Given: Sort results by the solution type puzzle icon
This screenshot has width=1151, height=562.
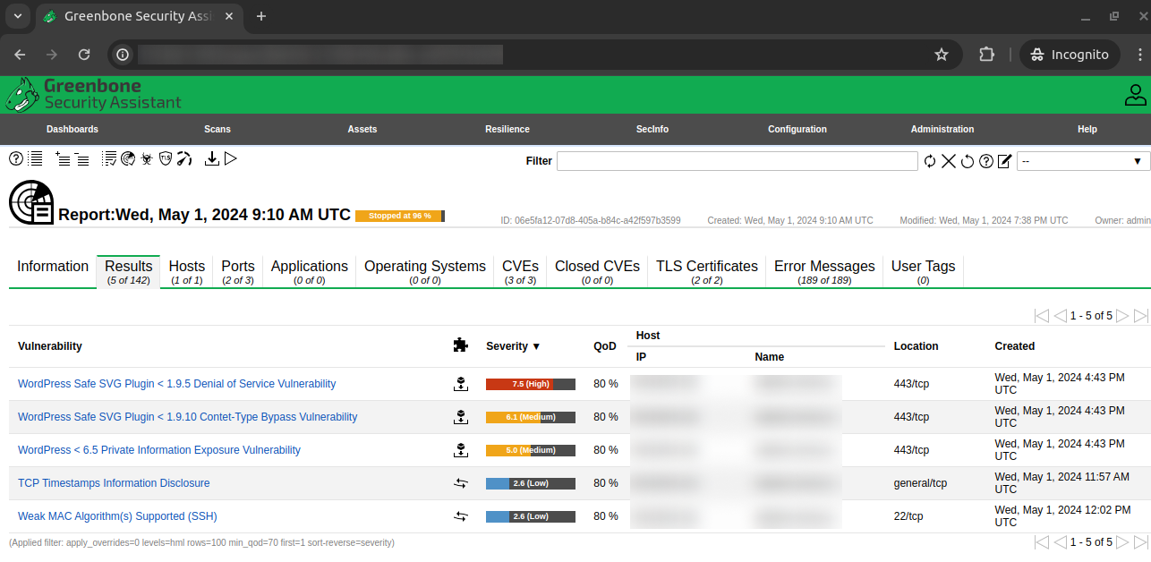Looking at the screenshot, I should tap(460, 345).
